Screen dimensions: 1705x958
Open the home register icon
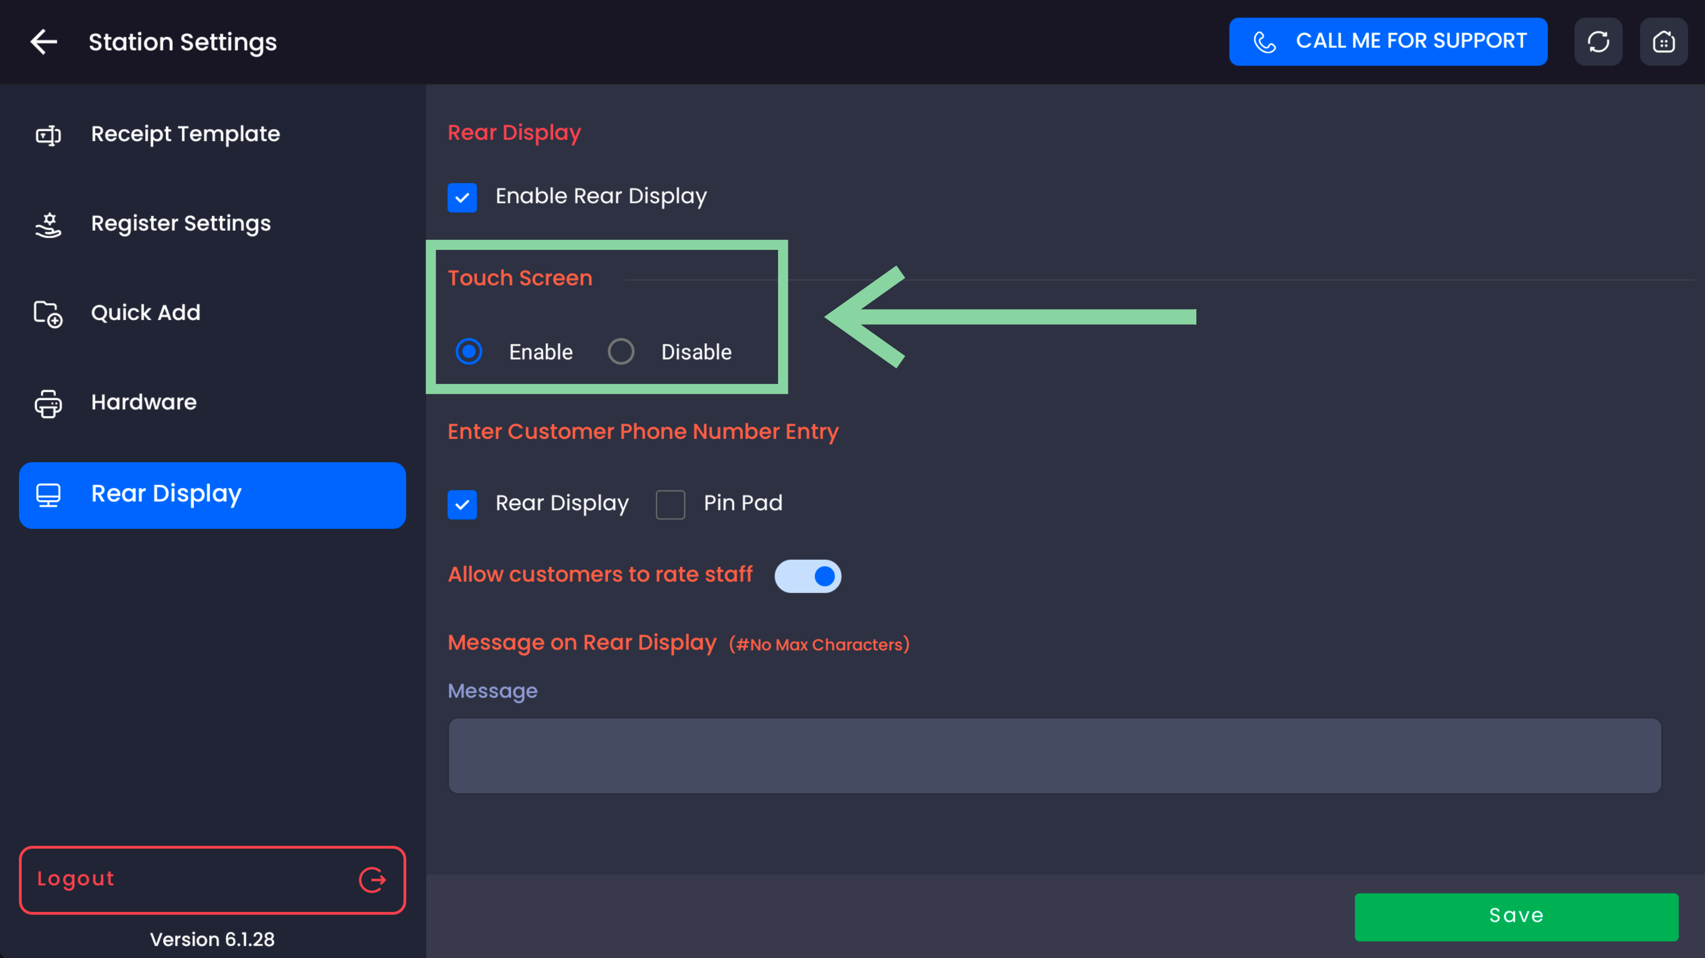point(1663,42)
